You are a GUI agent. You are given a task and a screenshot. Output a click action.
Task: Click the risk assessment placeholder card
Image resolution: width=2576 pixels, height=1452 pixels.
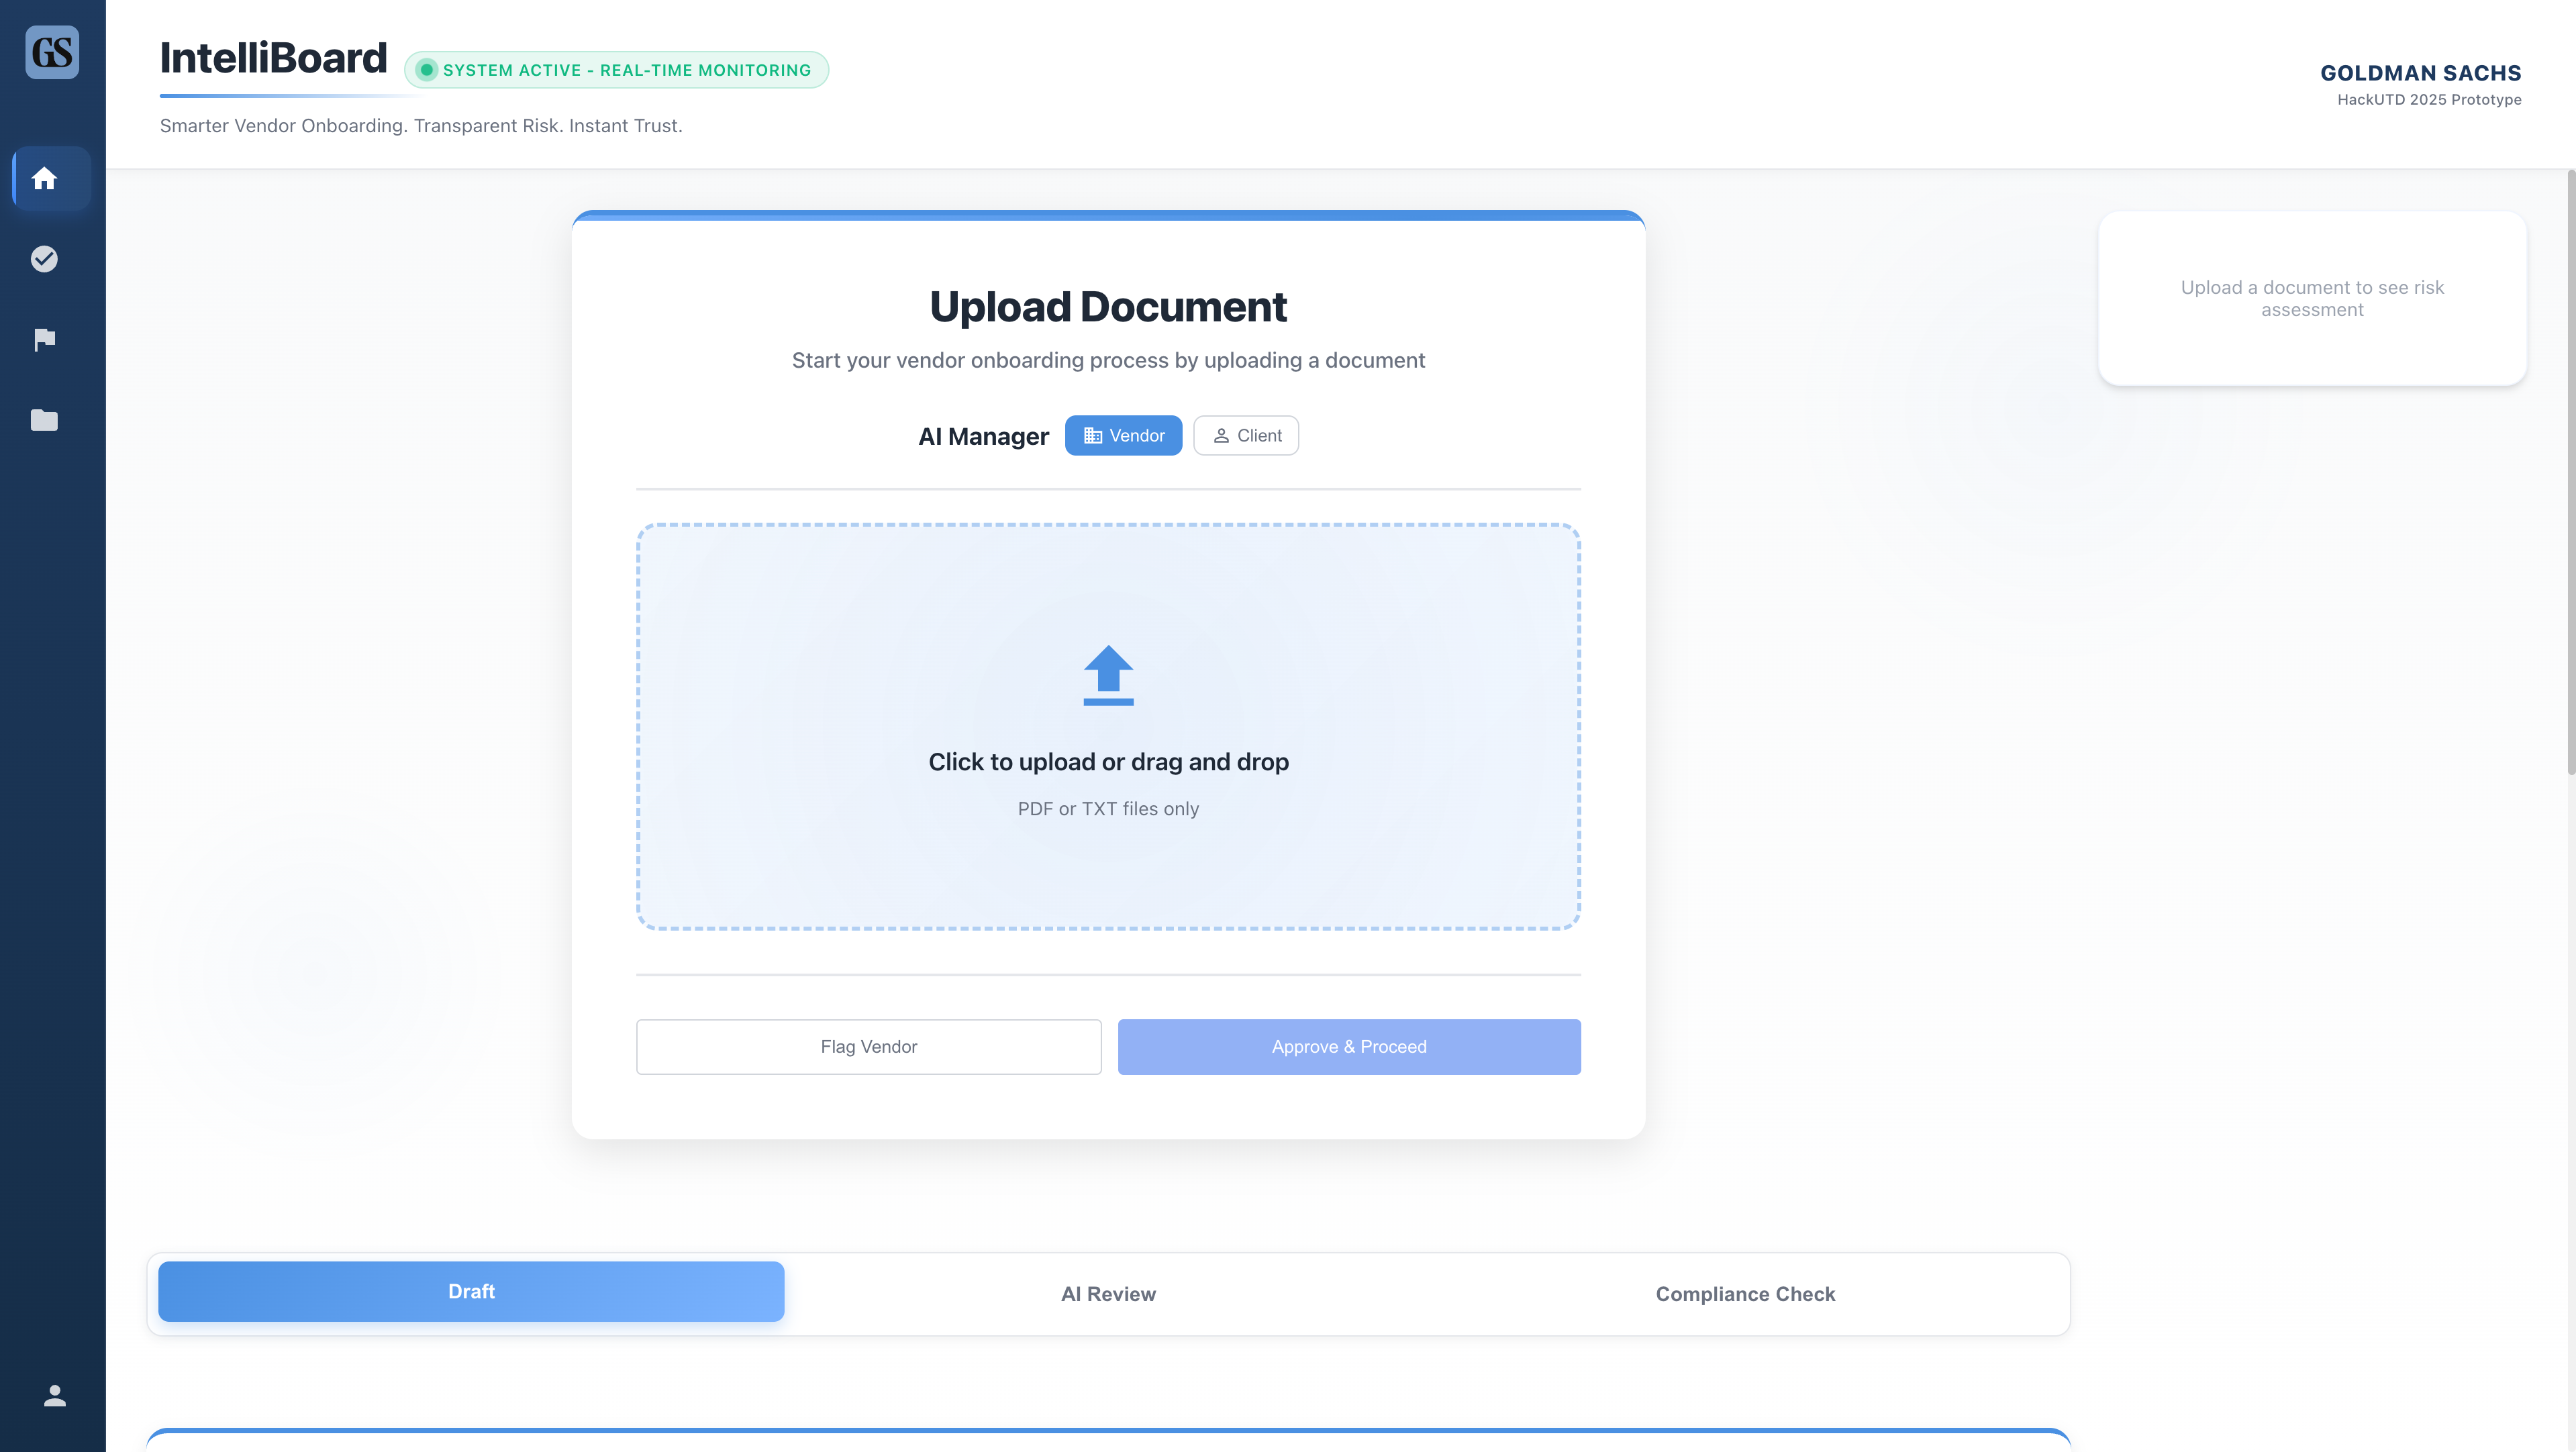(2312, 298)
